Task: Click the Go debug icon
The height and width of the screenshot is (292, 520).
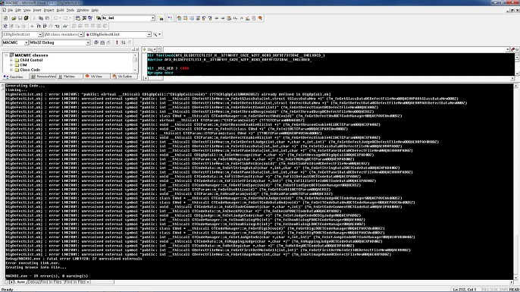Action: click(x=123, y=42)
